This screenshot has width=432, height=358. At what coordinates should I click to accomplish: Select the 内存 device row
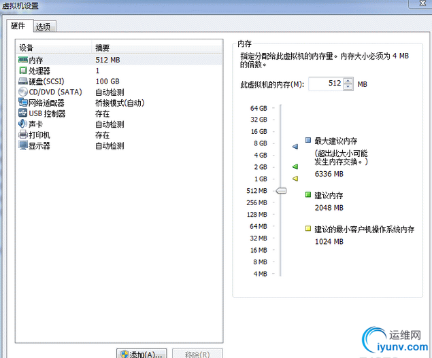119,60
